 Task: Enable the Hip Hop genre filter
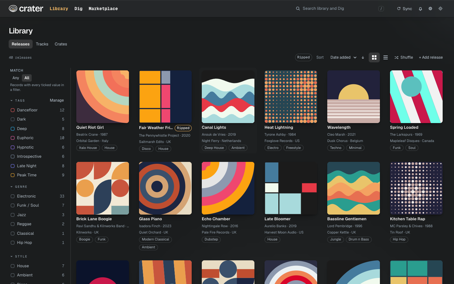pyautogui.click(x=13, y=243)
